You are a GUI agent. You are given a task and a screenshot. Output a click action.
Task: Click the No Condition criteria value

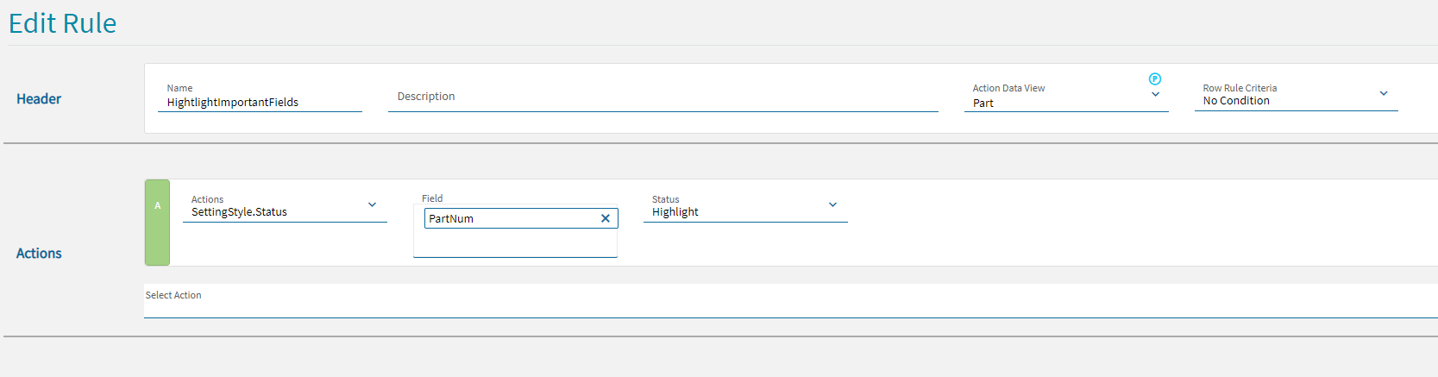tap(1236, 101)
